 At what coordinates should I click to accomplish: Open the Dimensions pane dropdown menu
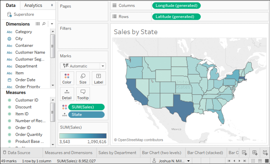[52, 24]
